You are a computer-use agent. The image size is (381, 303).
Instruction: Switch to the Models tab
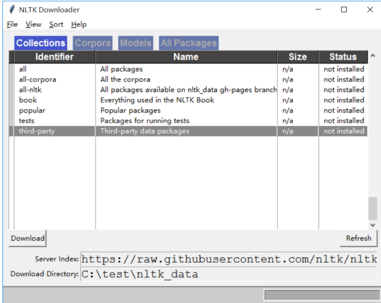pos(135,43)
